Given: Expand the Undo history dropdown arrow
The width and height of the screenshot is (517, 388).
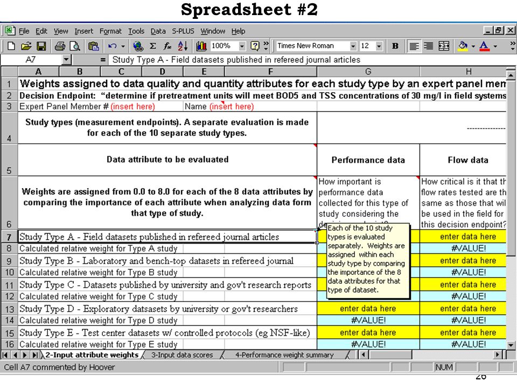Looking at the screenshot, I should point(123,46).
